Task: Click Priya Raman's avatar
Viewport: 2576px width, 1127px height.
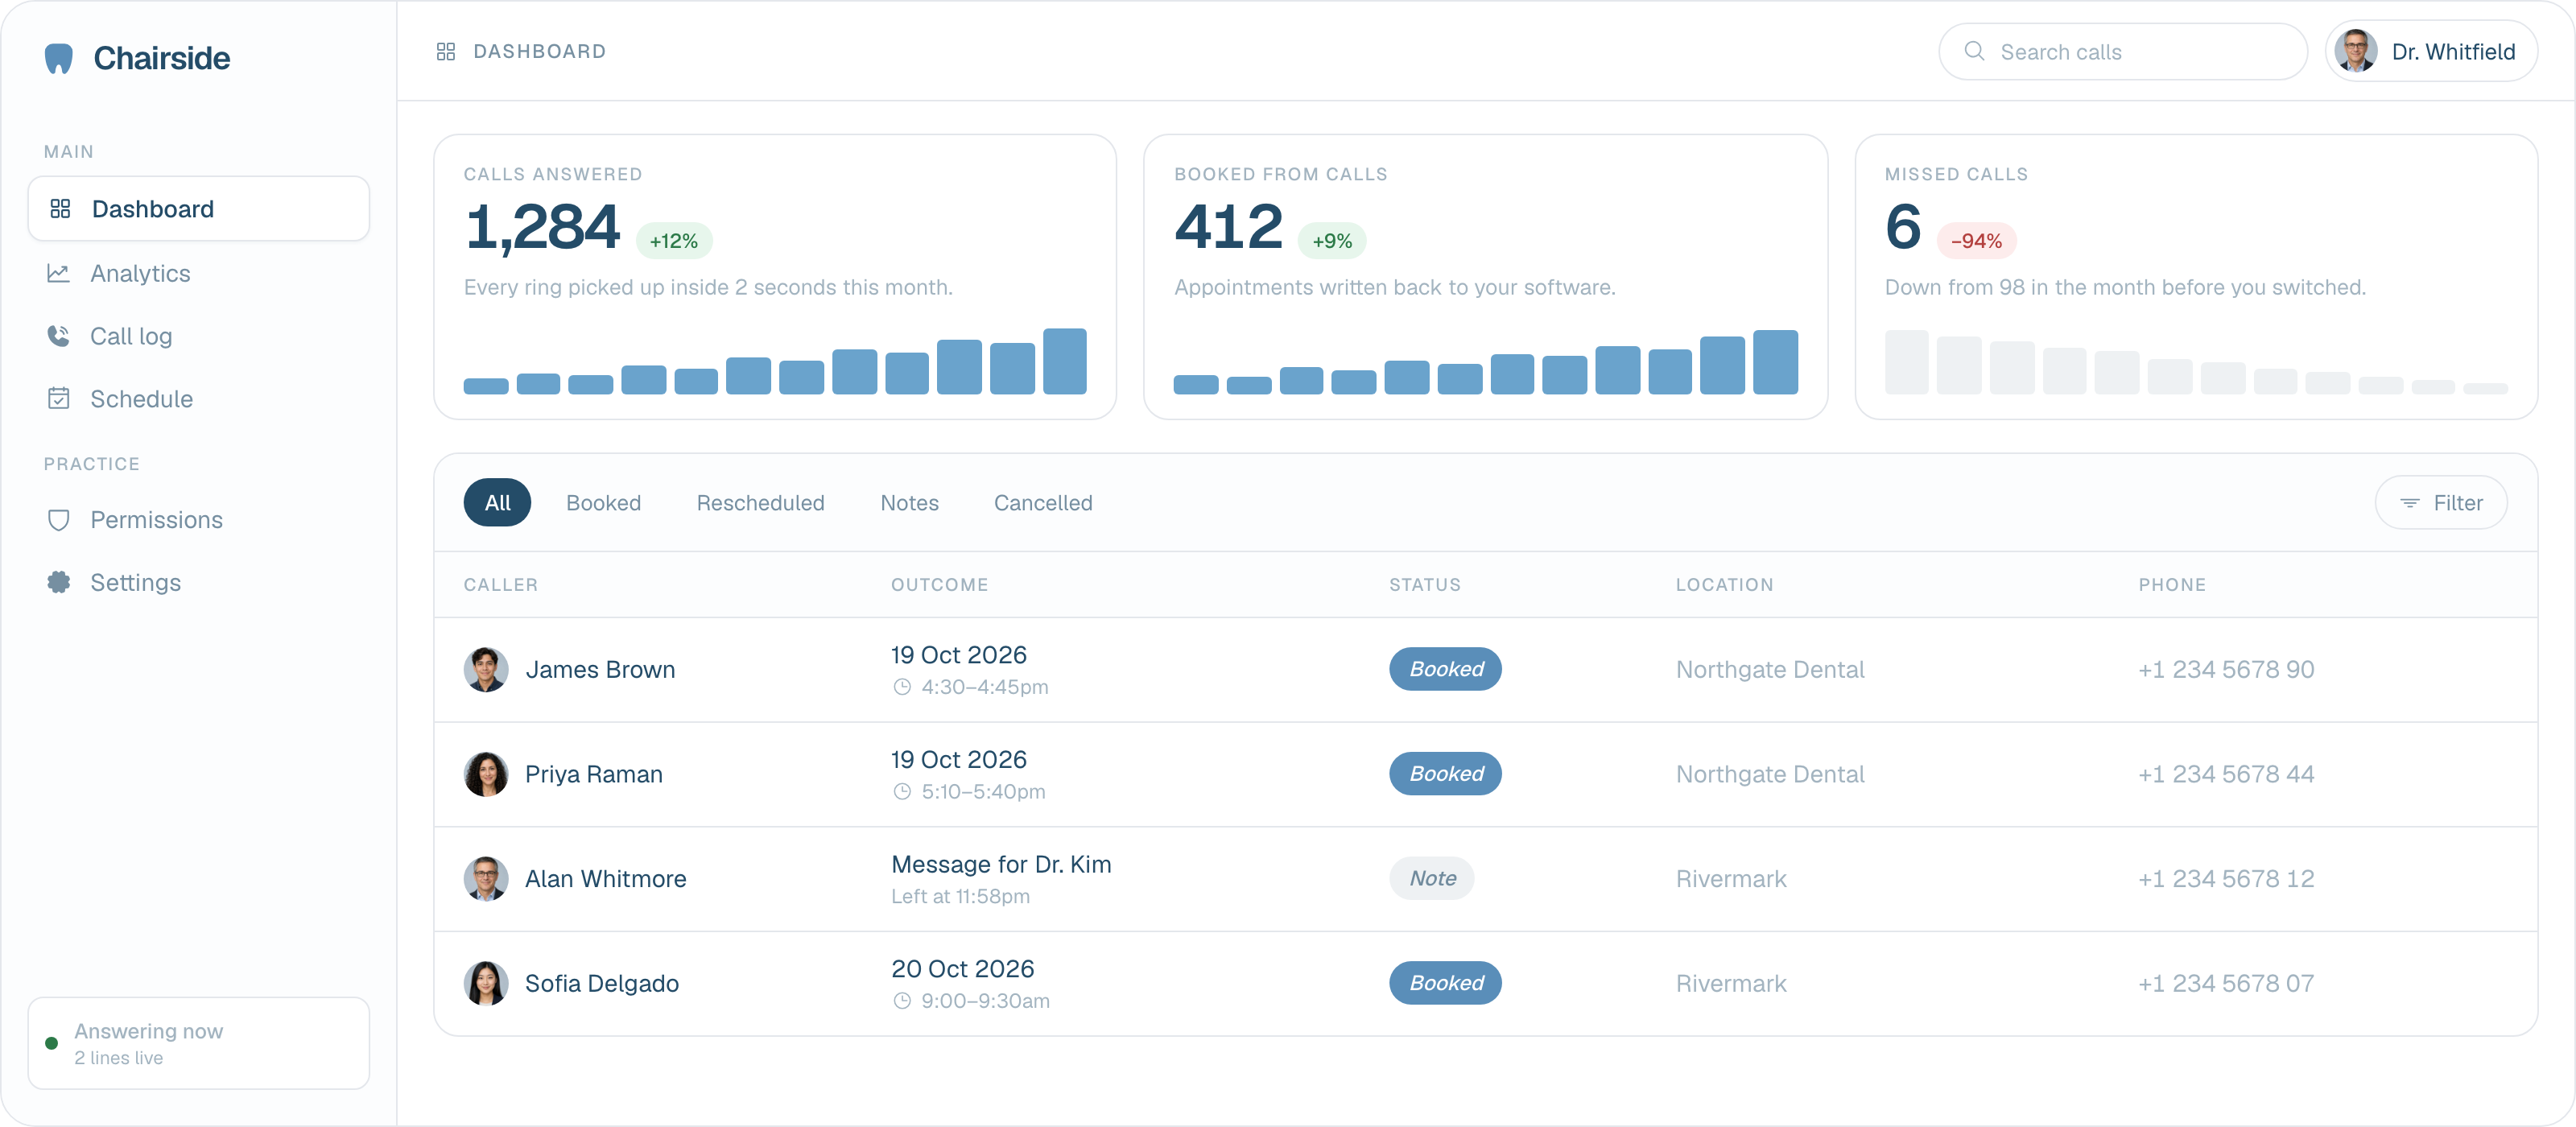Action: [x=486, y=774]
